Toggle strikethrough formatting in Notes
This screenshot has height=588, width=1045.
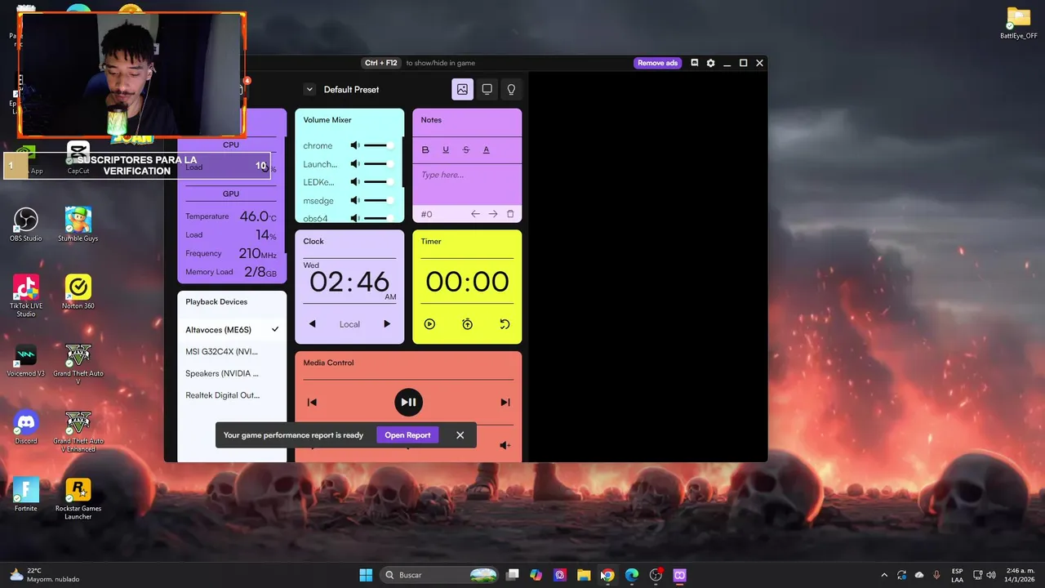(x=466, y=149)
